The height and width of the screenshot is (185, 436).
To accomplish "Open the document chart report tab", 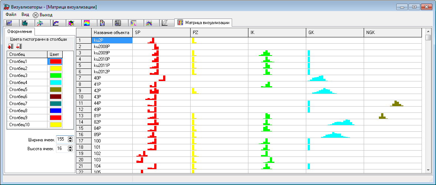I will pos(103,23).
